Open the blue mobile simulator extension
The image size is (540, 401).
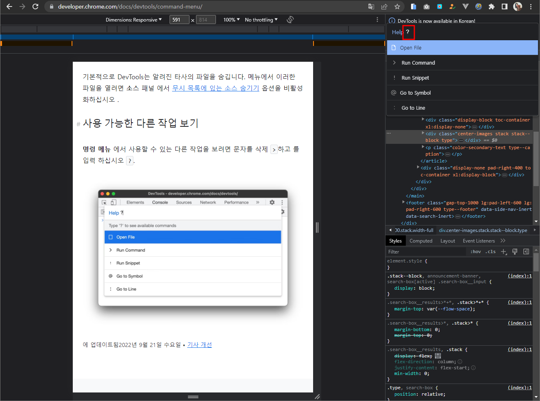pos(414,7)
